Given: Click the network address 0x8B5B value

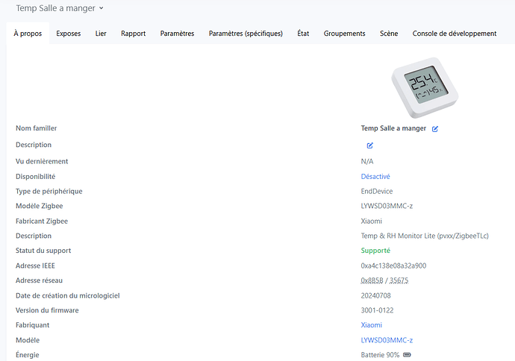Looking at the screenshot, I should click(x=371, y=280).
